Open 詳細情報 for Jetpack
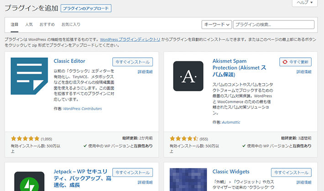 145,182
